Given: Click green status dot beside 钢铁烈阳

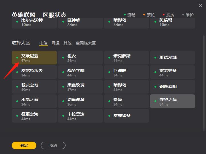Looking at the screenshot, I should click(x=155, y=87).
